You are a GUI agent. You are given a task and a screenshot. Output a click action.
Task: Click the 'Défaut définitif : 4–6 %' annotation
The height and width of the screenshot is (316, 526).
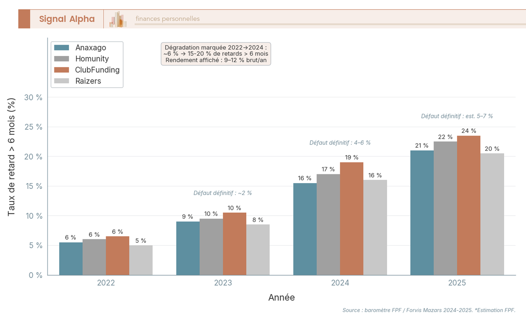[x=340, y=142]
